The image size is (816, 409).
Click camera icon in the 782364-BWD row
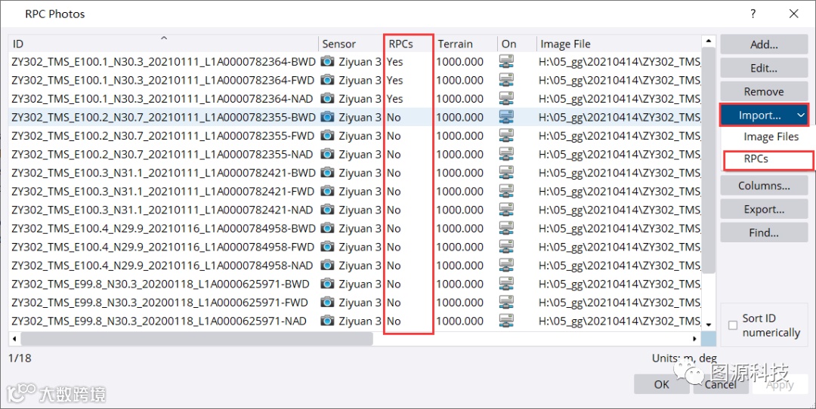[327, 62]
